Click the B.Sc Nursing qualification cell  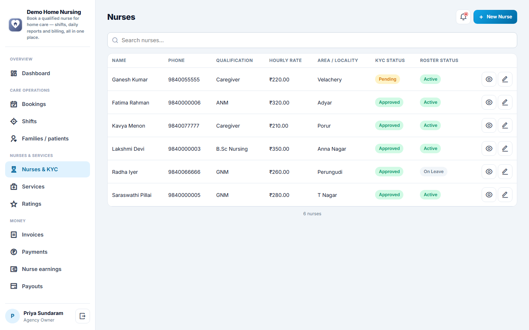tap(232, 149)
